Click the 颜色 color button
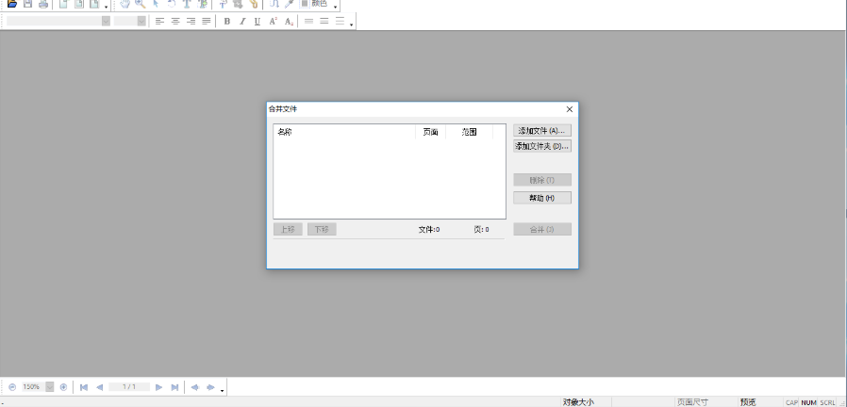This screenshot has height=407, width=847. point(314,4)
